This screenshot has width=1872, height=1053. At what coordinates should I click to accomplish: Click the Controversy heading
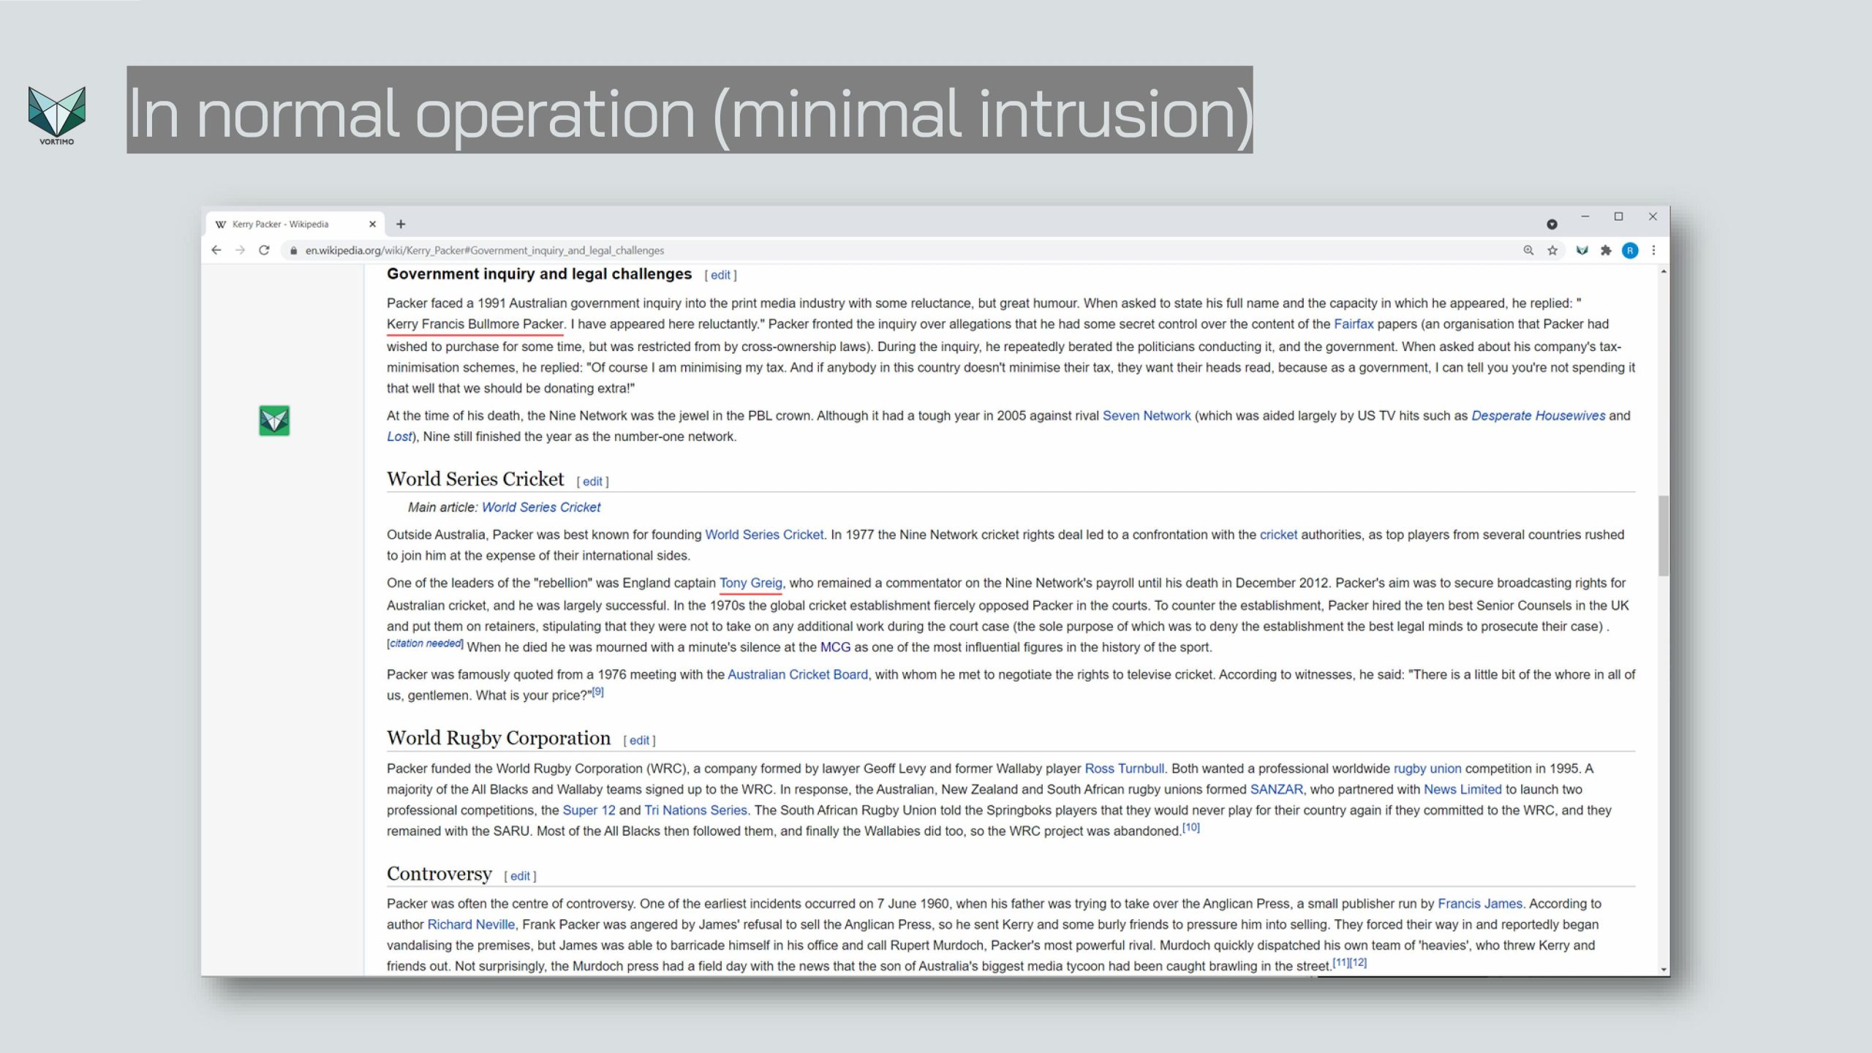(439, 874)
